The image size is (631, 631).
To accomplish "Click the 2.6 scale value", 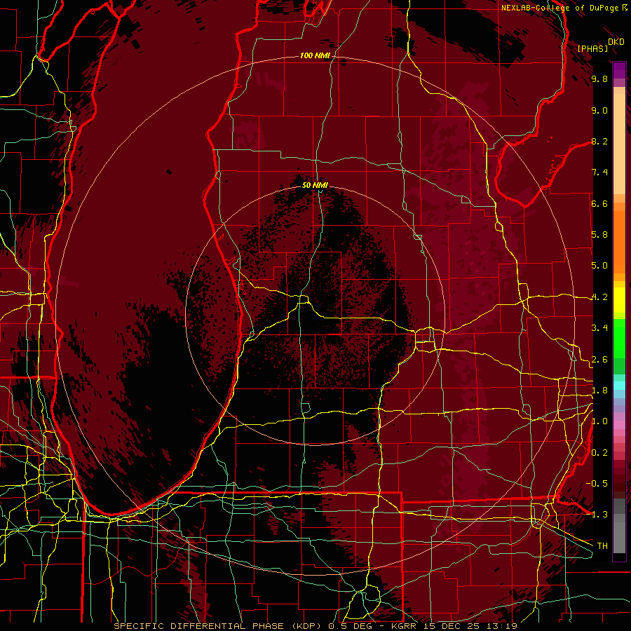I will (599, 360).
